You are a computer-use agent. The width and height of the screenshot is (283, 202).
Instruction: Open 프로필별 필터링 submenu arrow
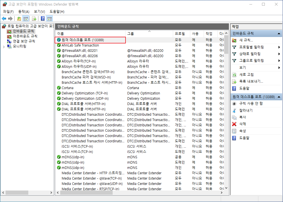[x=279, y=47]
